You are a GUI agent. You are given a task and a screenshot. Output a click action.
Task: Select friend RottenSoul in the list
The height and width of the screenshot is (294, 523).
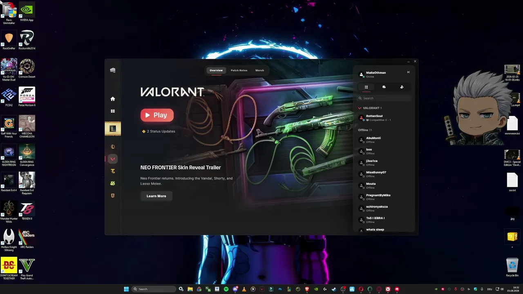click(384, 118)
